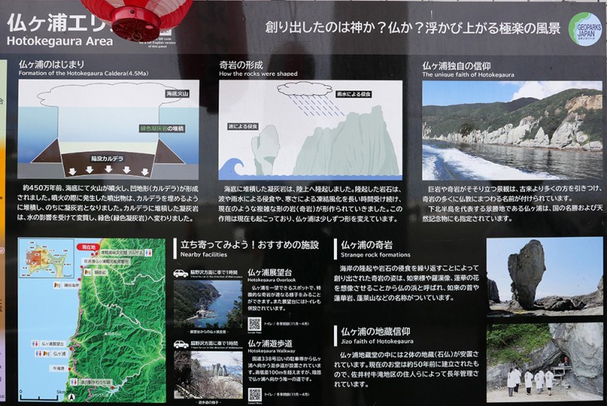Screen dimensions: 607x406
Task: Click the QR code under Hotokegaura Walkway
Action: click(x=255, y=394)
